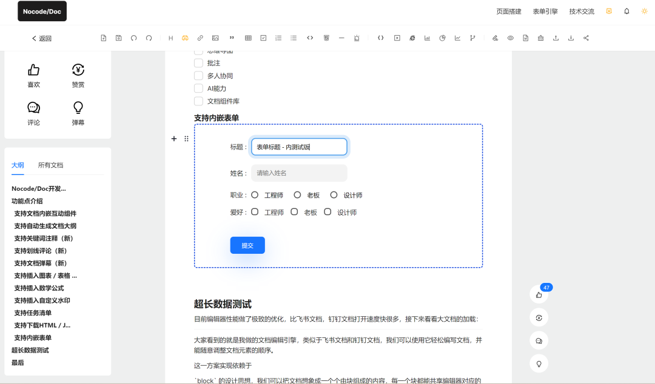Check the 批注 checkbox
Image resolution: width=655 pixels, height=384 pixels.
198,63
